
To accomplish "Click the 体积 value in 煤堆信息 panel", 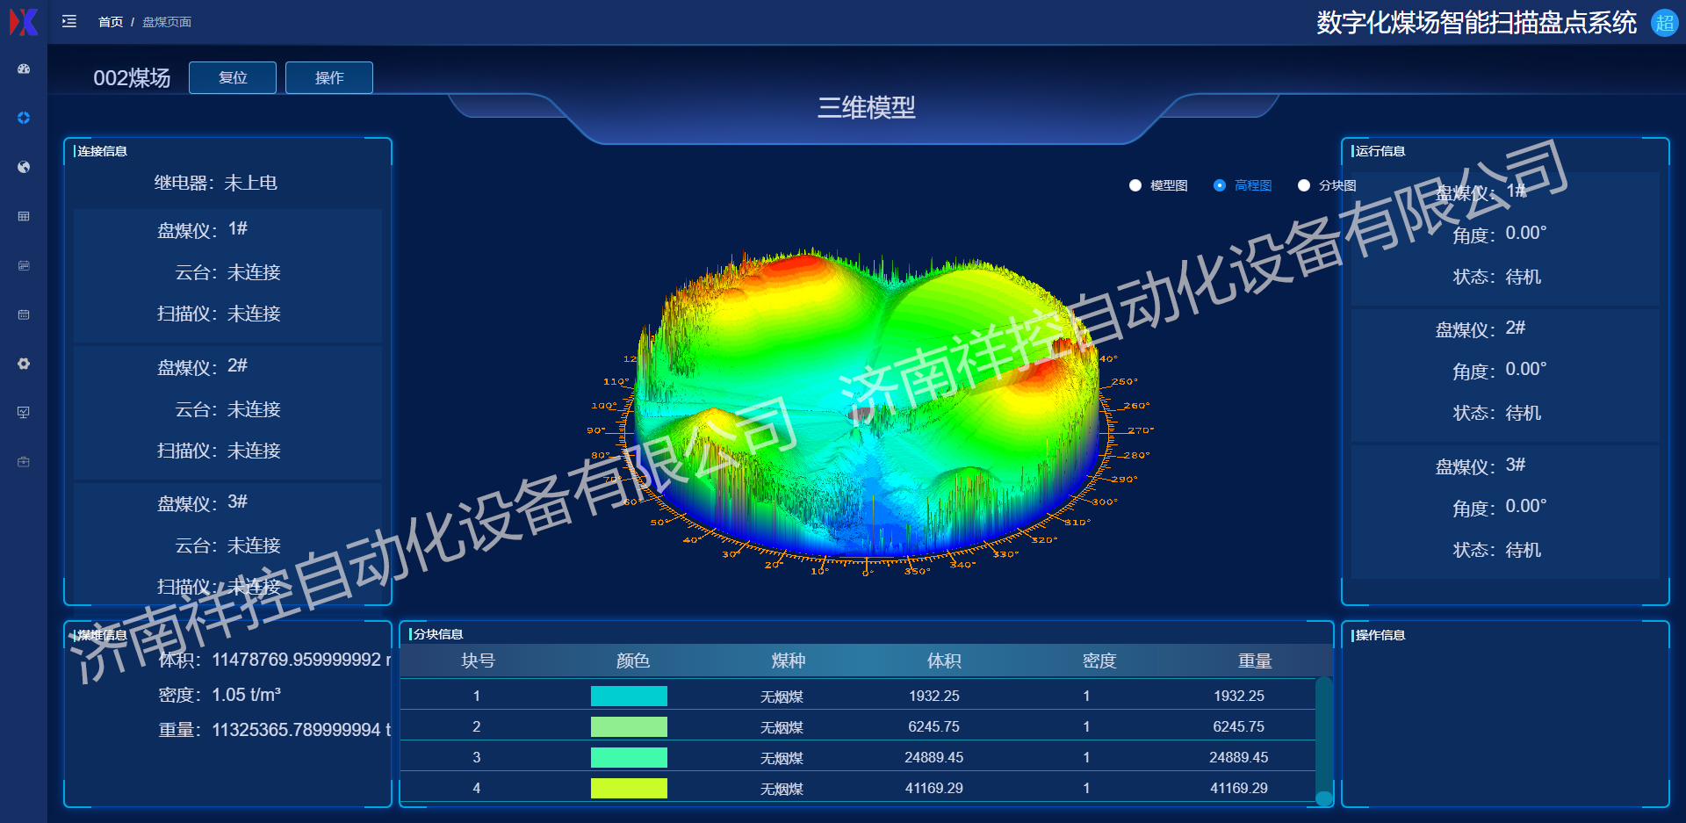I will tap(301, 660).
